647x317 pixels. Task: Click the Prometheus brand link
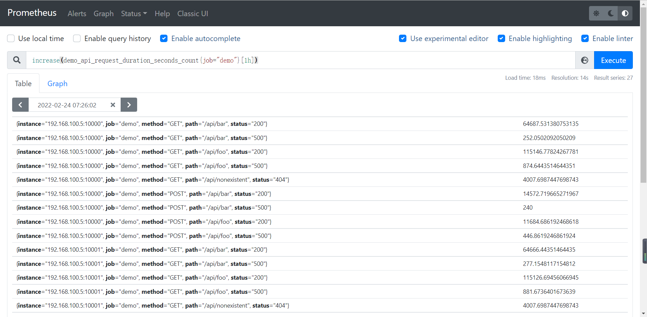pyautogui.click(x=32, y=13)
